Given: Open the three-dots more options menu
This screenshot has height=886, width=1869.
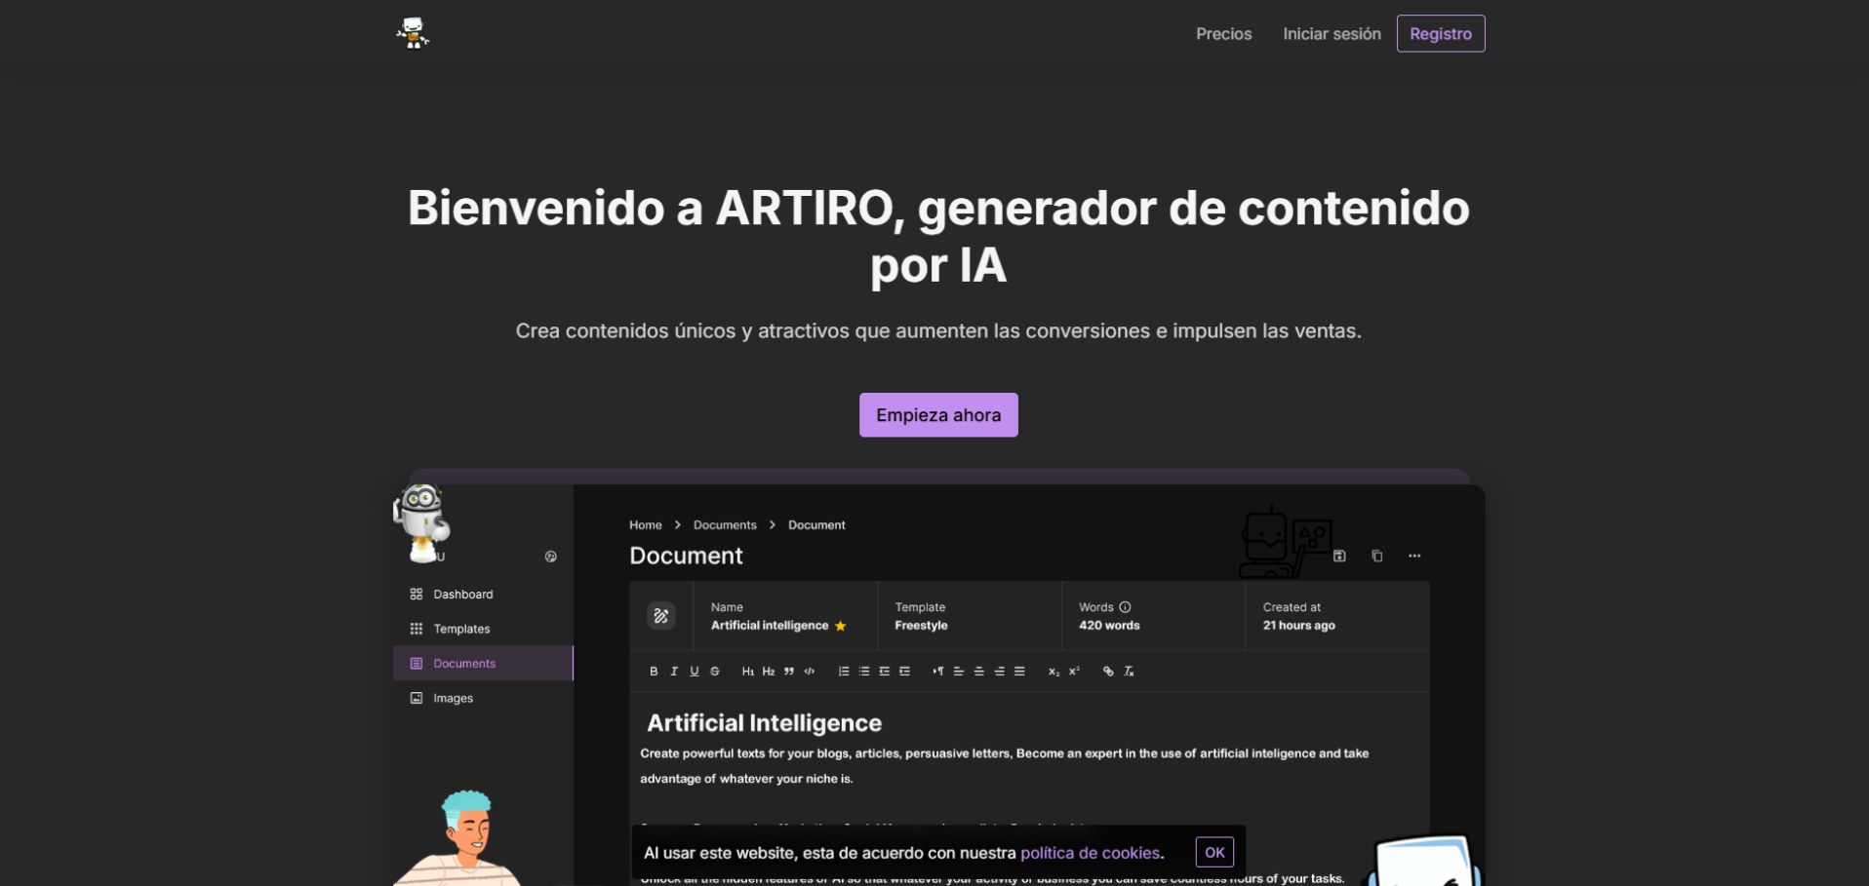Looking at the screenshot, I should point(1414,556).
